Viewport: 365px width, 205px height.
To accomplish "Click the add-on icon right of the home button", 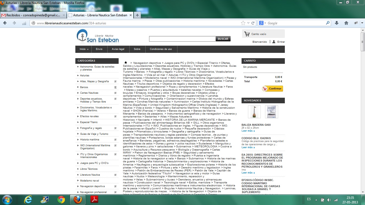I will tap(356, 23).
